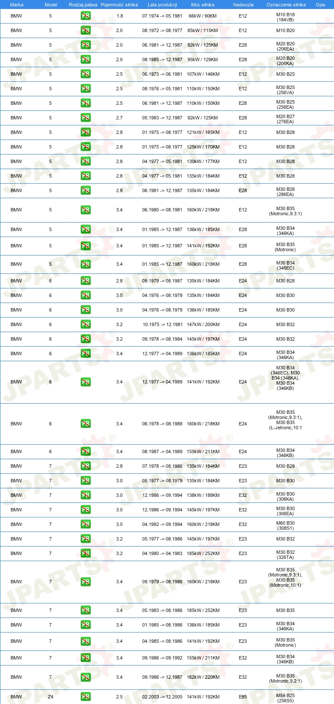Click the fuel icon for engine M30 B25 (256VA)

[85, 89]
